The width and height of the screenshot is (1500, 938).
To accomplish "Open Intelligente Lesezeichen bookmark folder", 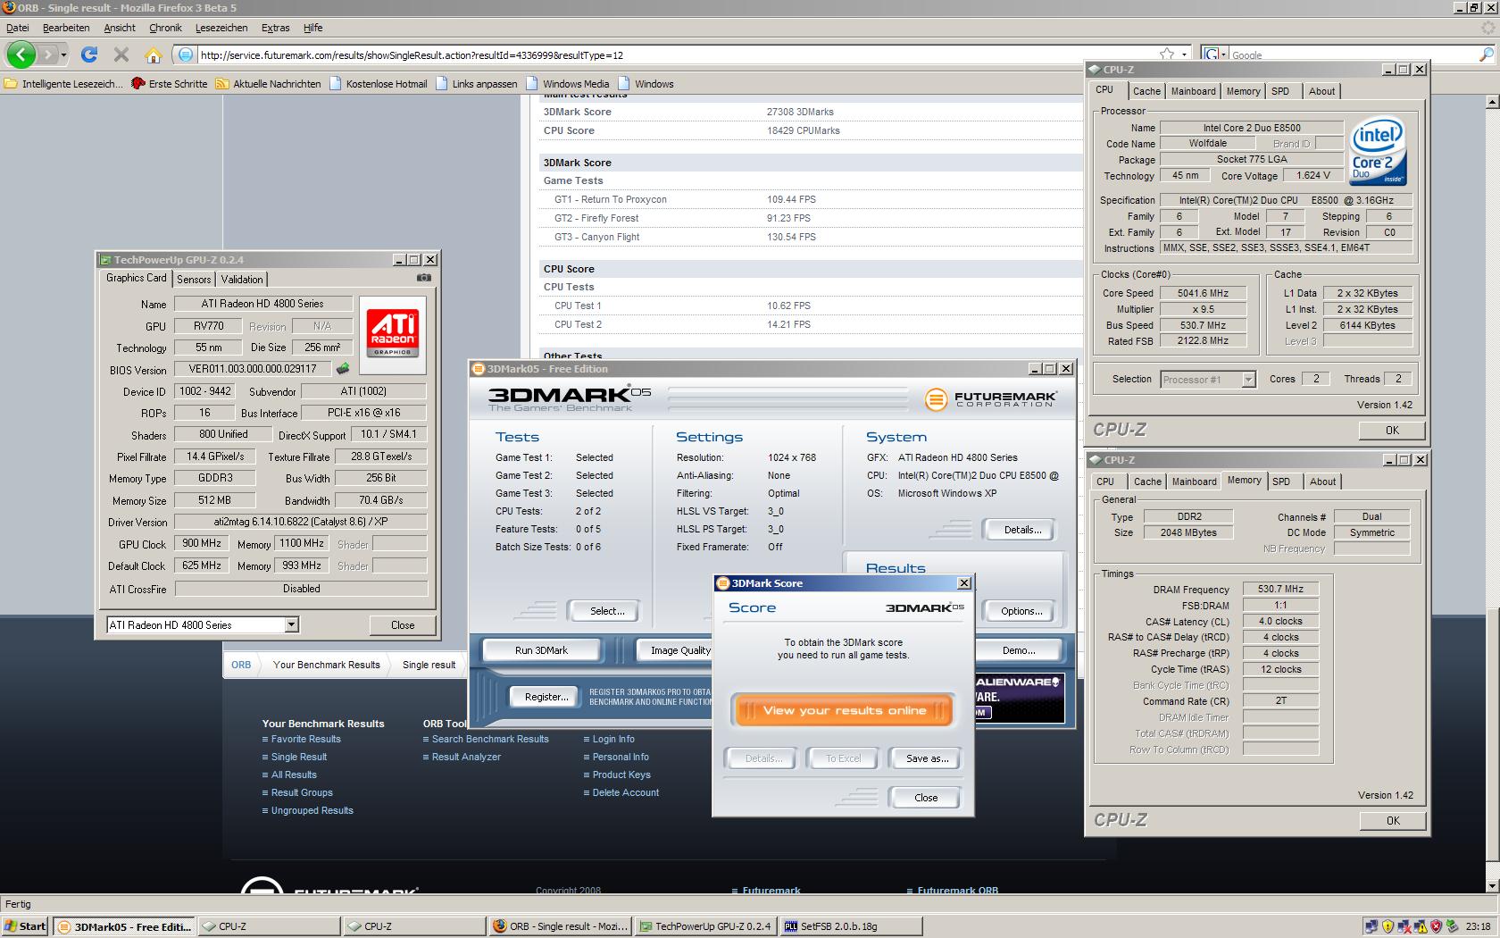I will [63, 83].
